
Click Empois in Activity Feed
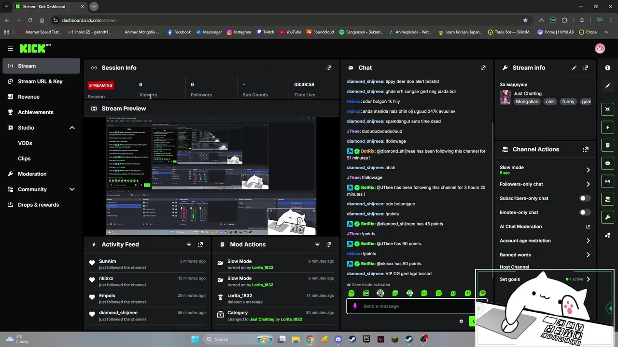tap(107, 295)
